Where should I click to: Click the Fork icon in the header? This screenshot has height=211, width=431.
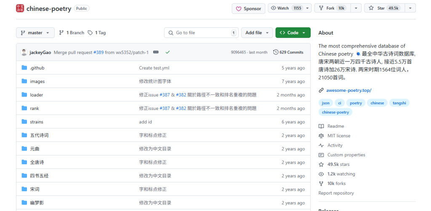click(x=321, y=8)
